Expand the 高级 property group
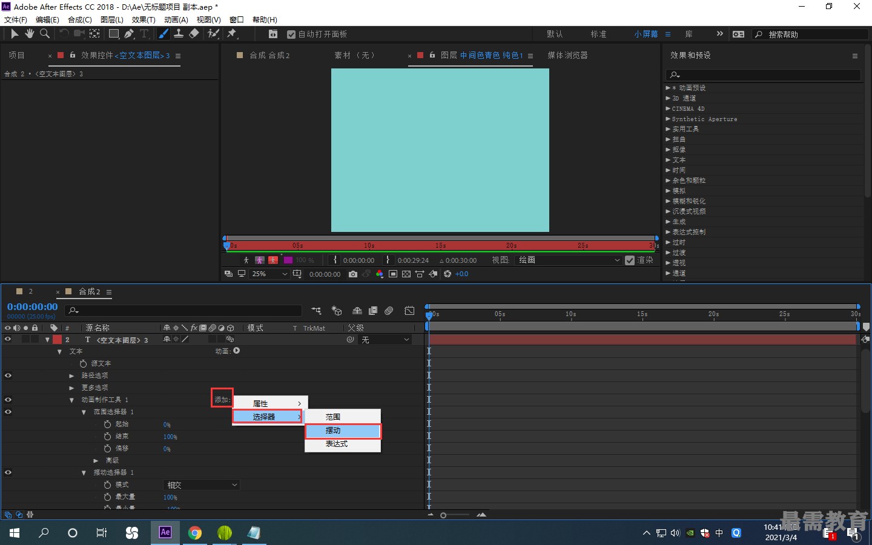872x545 pixels. pos(96,460)
